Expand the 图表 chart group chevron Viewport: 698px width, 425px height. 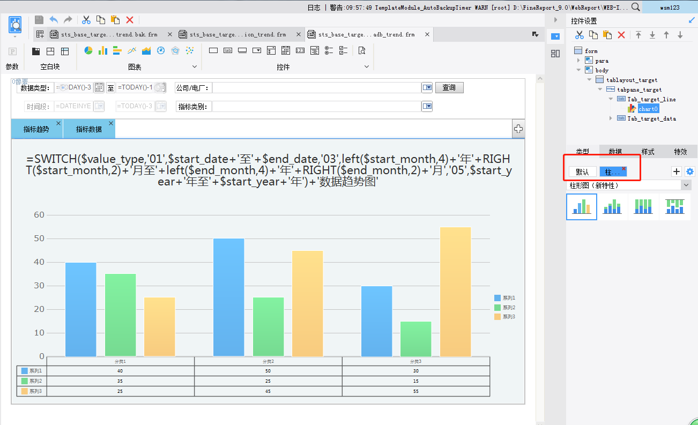pyautogui.click(x=195, y=66)
